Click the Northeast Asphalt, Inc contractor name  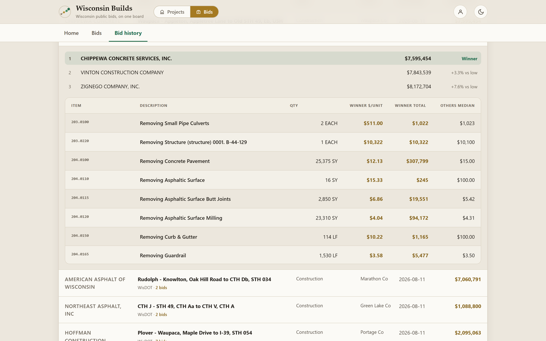(93, 310)
